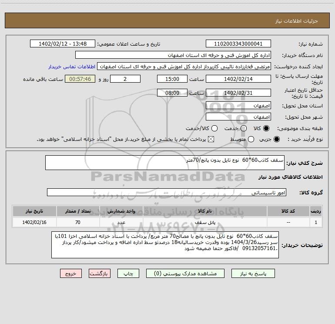This screenshot has width=335, height=324.
Task: Click the 'پانل سقف' item name cell
Action: click(205, 222)
